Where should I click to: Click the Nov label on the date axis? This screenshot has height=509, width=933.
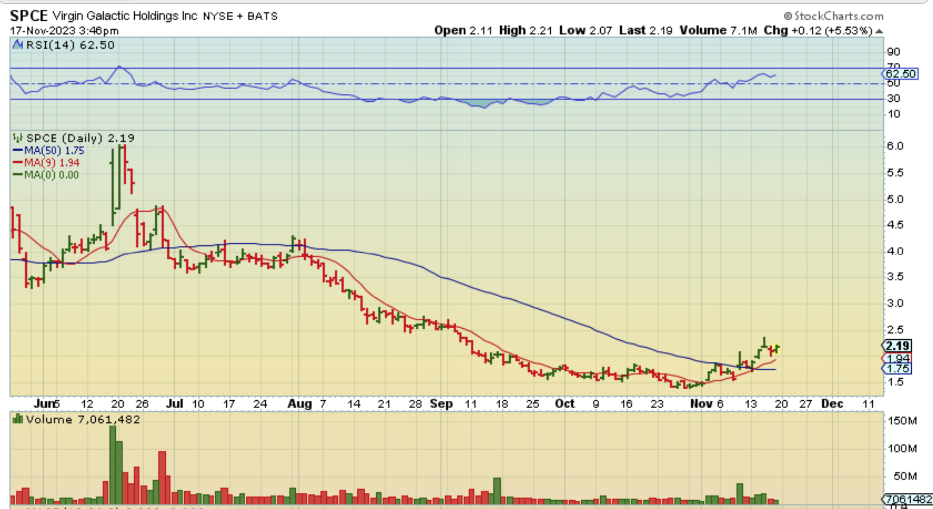[701, 404]
